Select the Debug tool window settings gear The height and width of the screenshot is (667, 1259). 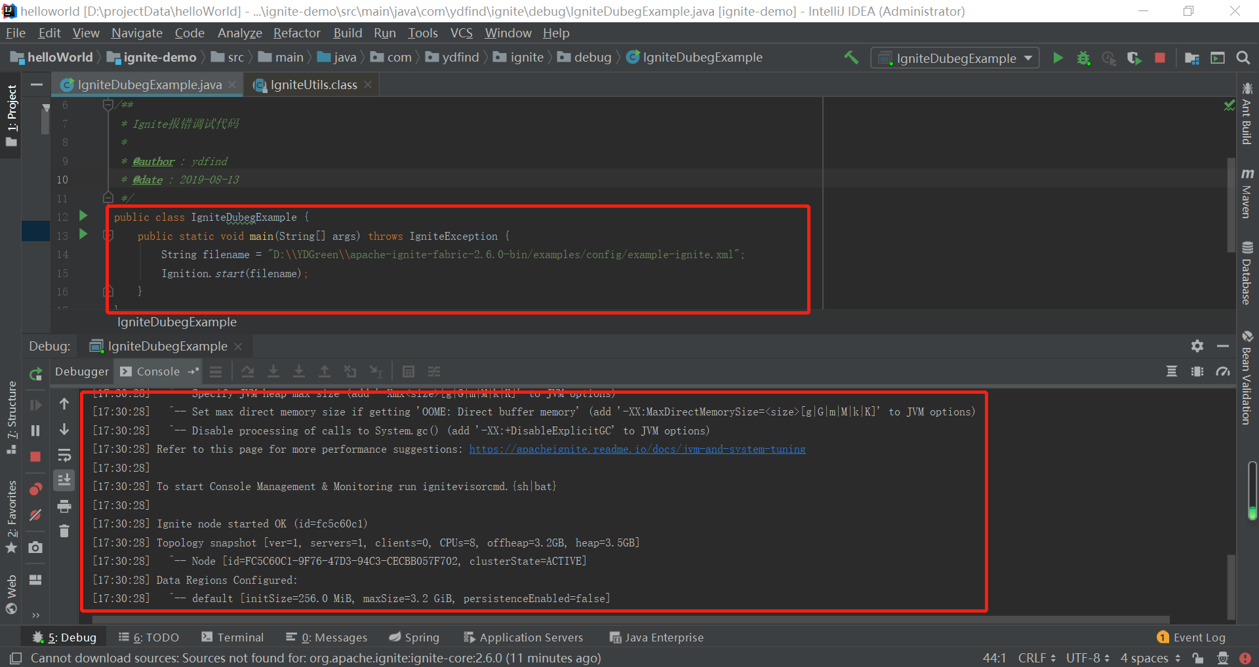(1197, 346)
